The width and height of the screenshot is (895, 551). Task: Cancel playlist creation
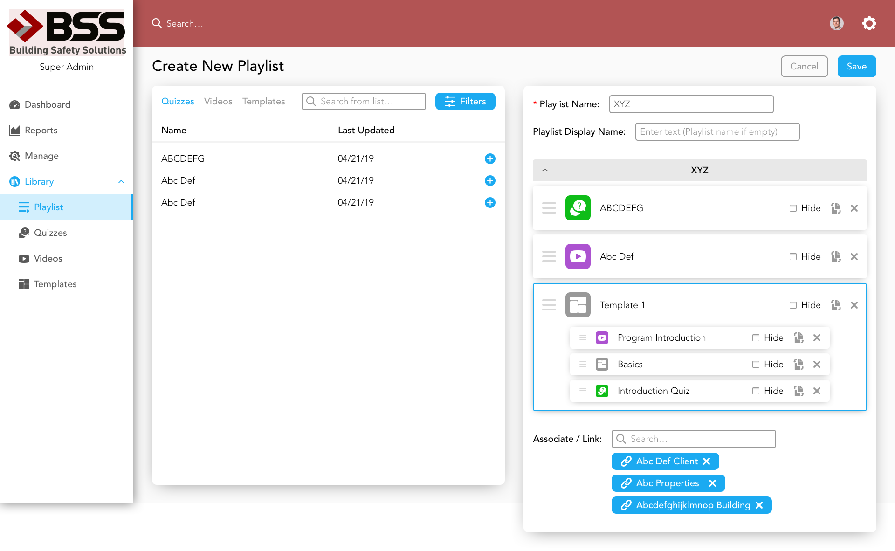(x=804, y=67)
